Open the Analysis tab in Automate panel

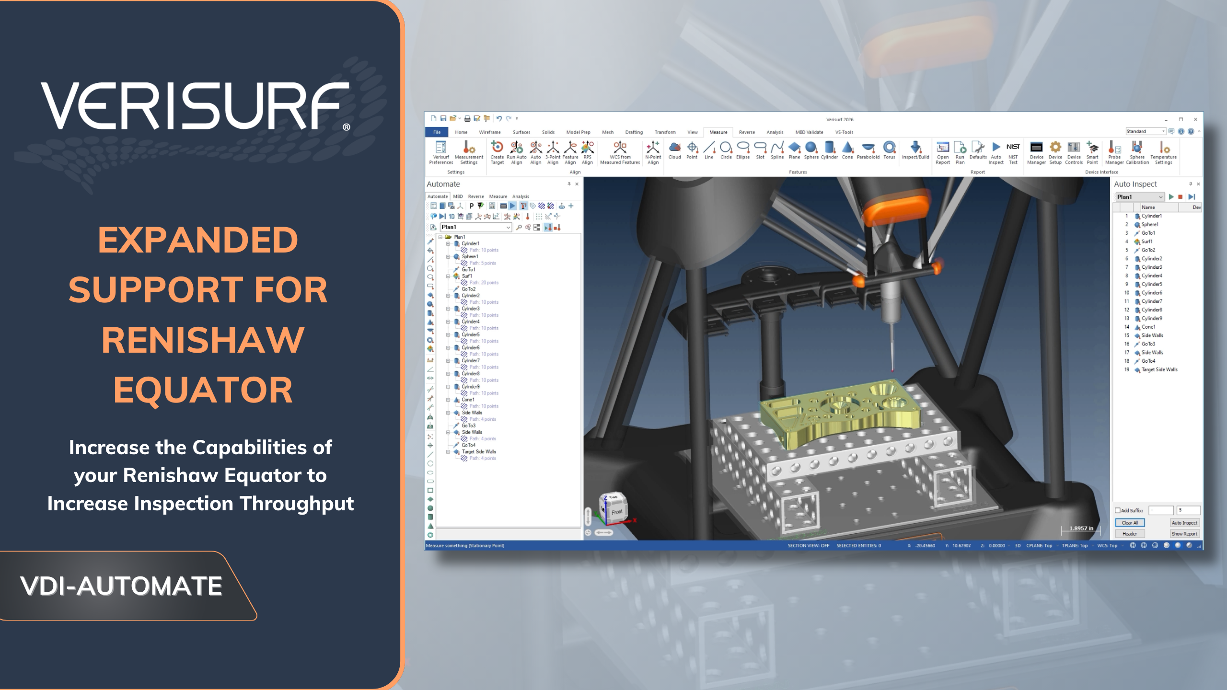tap(521, 196)
